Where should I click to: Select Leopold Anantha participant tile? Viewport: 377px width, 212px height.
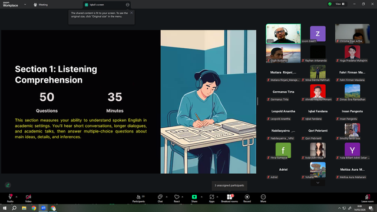[x=283, y=111]
